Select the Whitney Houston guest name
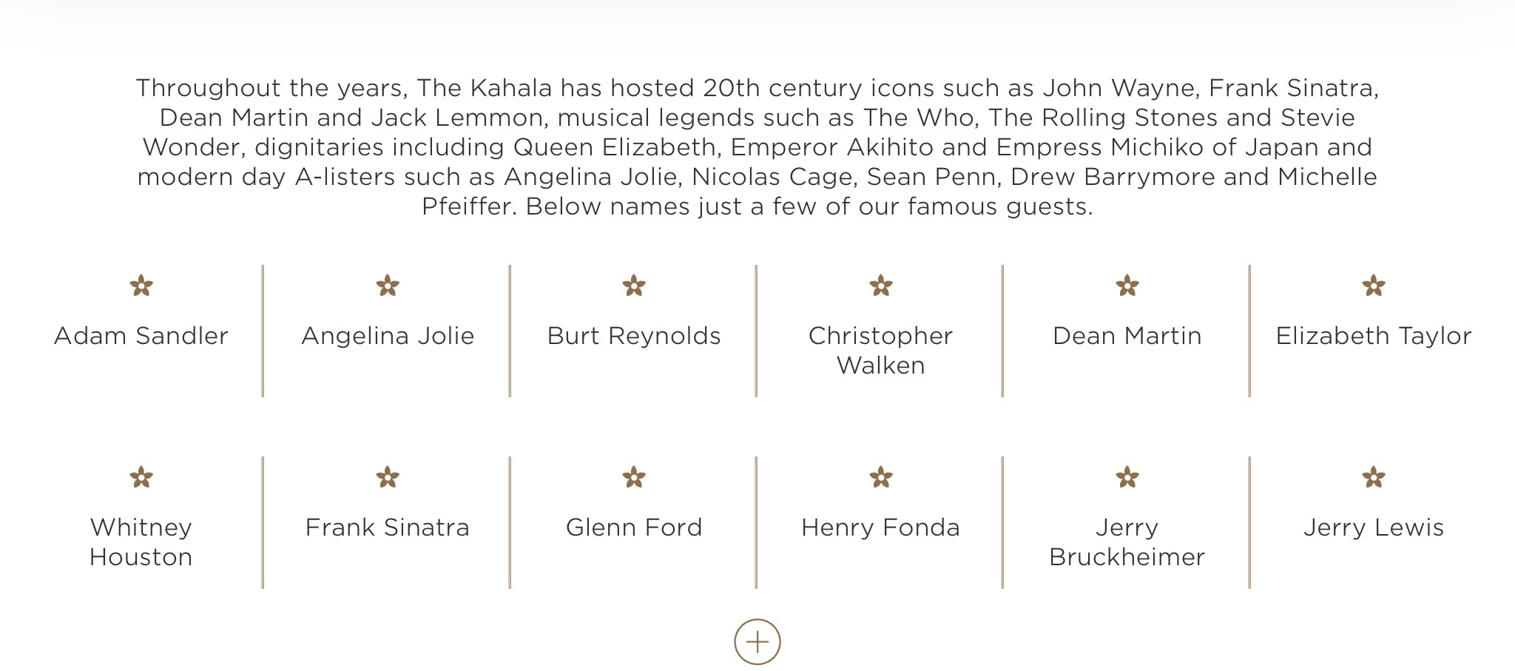This screenshot has height=671, width=1515. point(141,542)
